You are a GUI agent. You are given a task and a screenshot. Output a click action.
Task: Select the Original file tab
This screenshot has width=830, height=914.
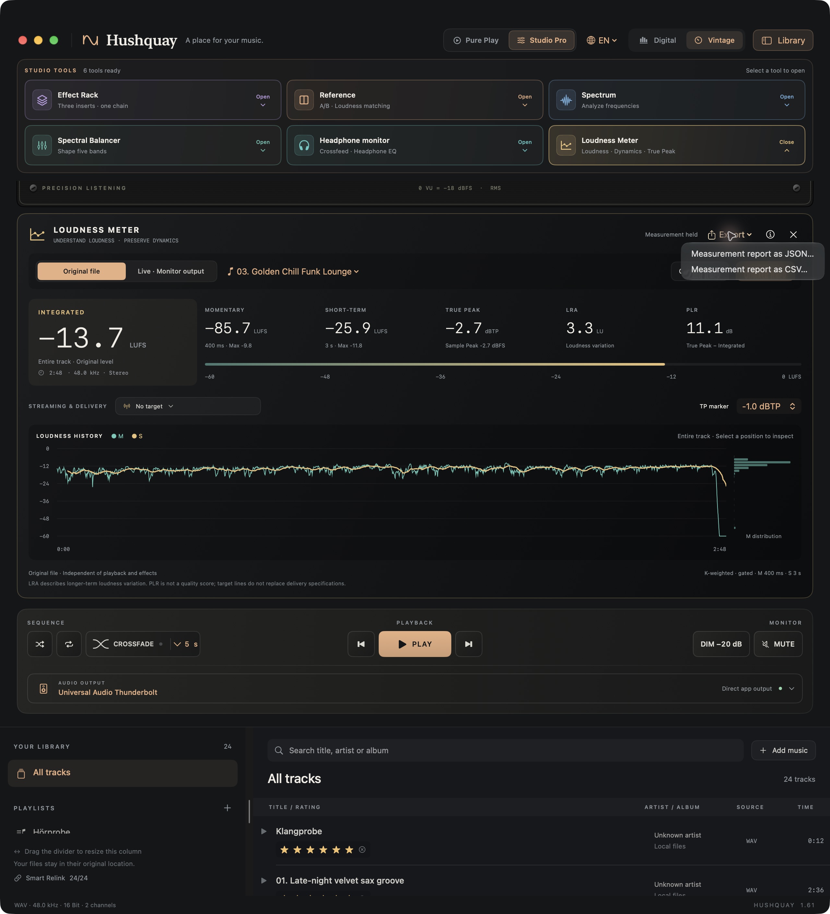click(82, 271)
